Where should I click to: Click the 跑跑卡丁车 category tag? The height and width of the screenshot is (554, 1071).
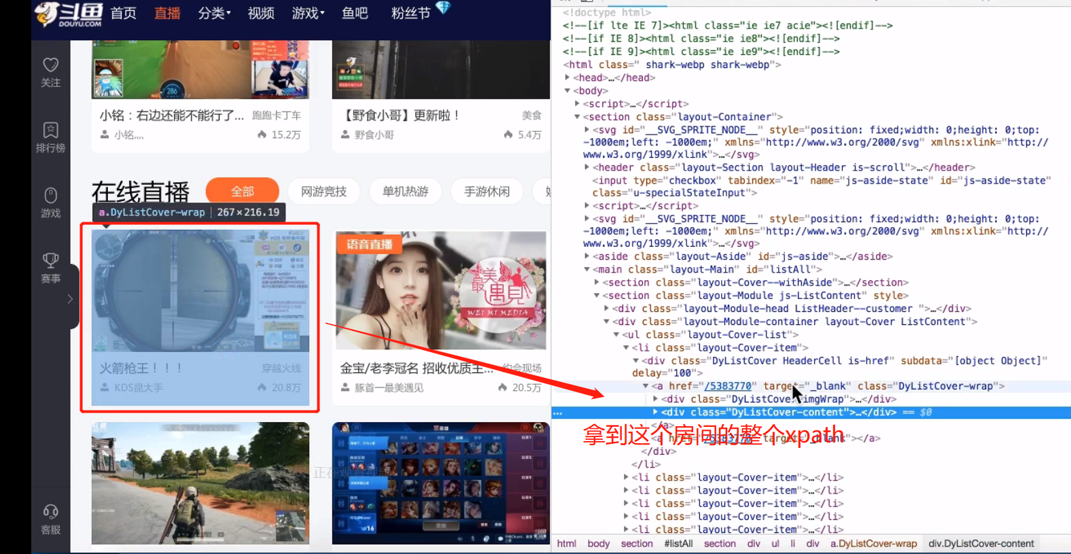[277, 116]
